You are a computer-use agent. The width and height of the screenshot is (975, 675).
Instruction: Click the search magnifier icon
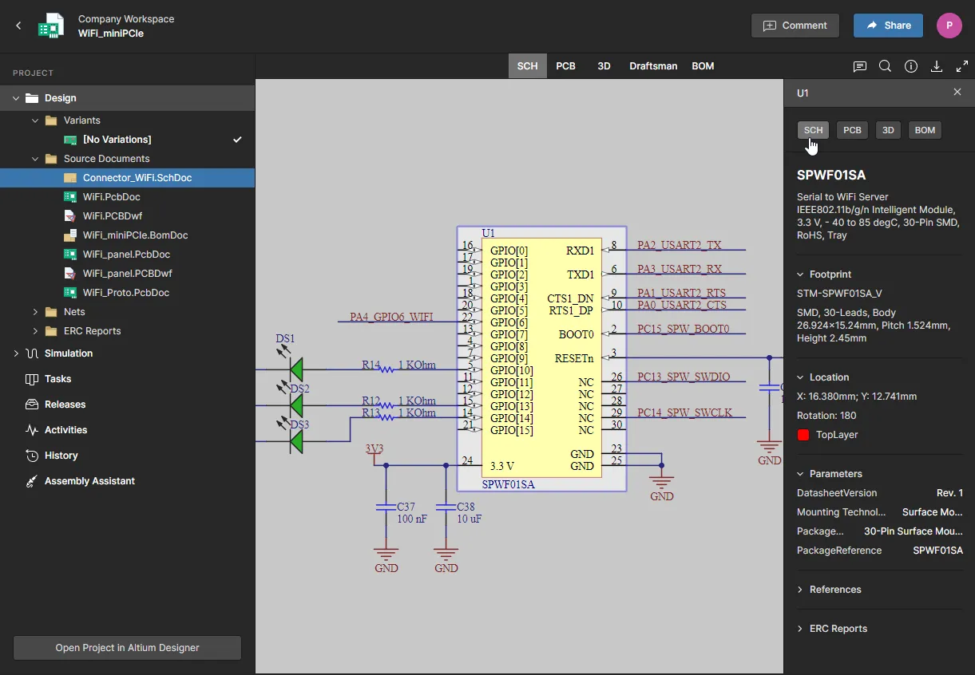[x=885, y=66]
